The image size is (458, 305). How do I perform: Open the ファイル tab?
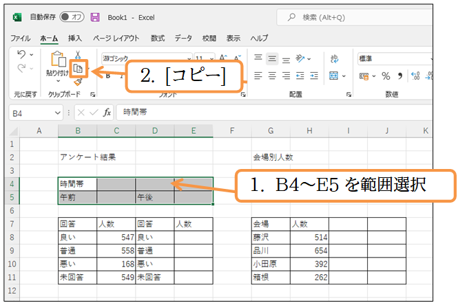click(21, 38)
